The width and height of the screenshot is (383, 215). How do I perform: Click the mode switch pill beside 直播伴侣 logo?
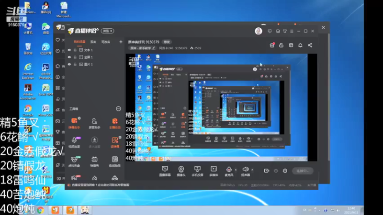(x=107, y=31)
